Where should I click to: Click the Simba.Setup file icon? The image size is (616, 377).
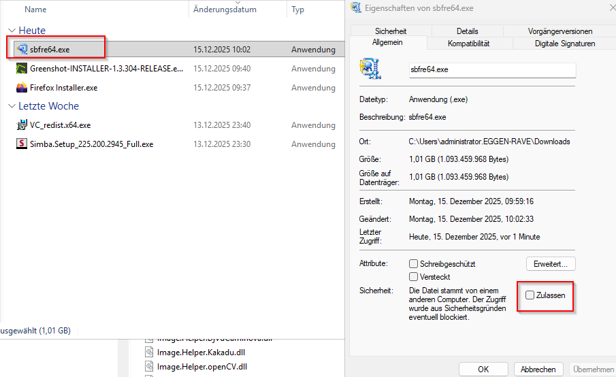pos(21,144)
